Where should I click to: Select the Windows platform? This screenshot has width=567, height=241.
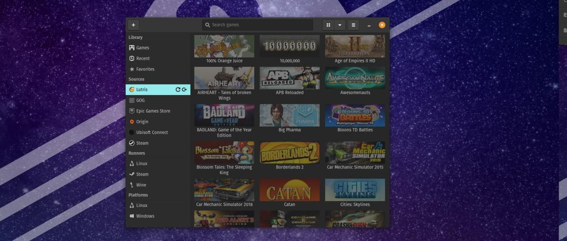158,216
